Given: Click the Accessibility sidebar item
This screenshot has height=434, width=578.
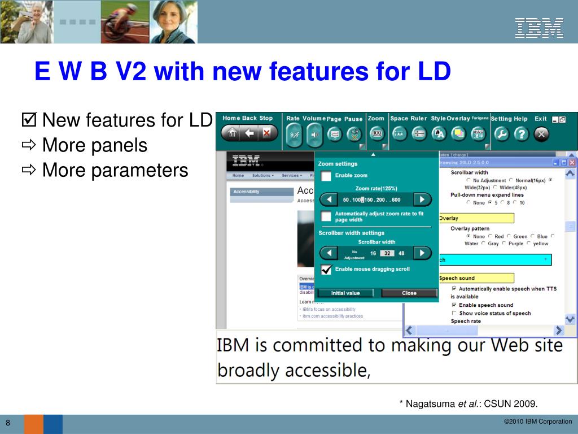Looking at the screenshot, I should tap(262, 192).
